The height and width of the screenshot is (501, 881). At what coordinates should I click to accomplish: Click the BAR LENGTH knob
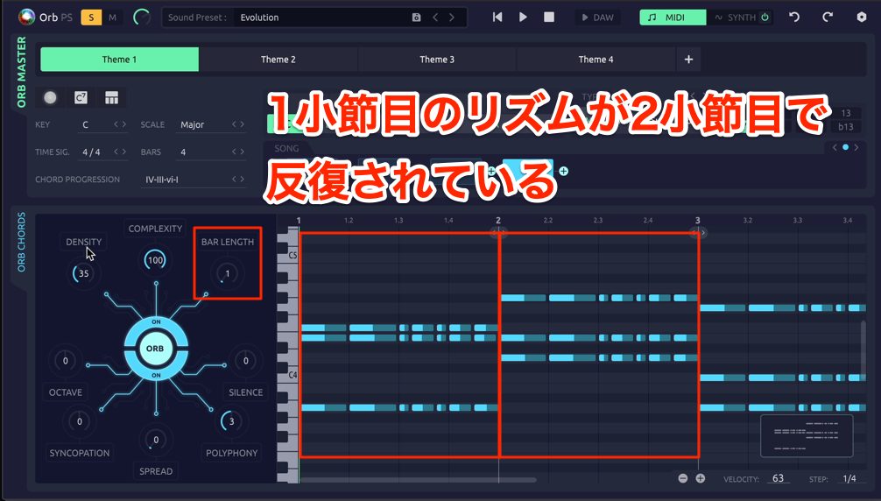pyautogui.click(x=227, y=273)
